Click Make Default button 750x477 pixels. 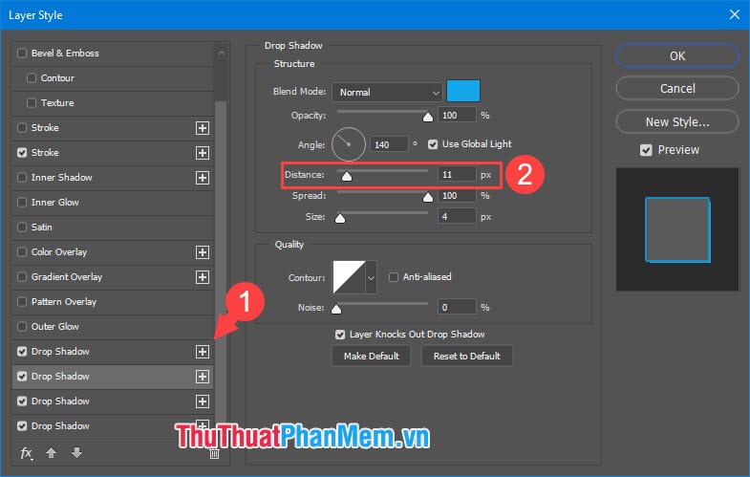(371, 356)
